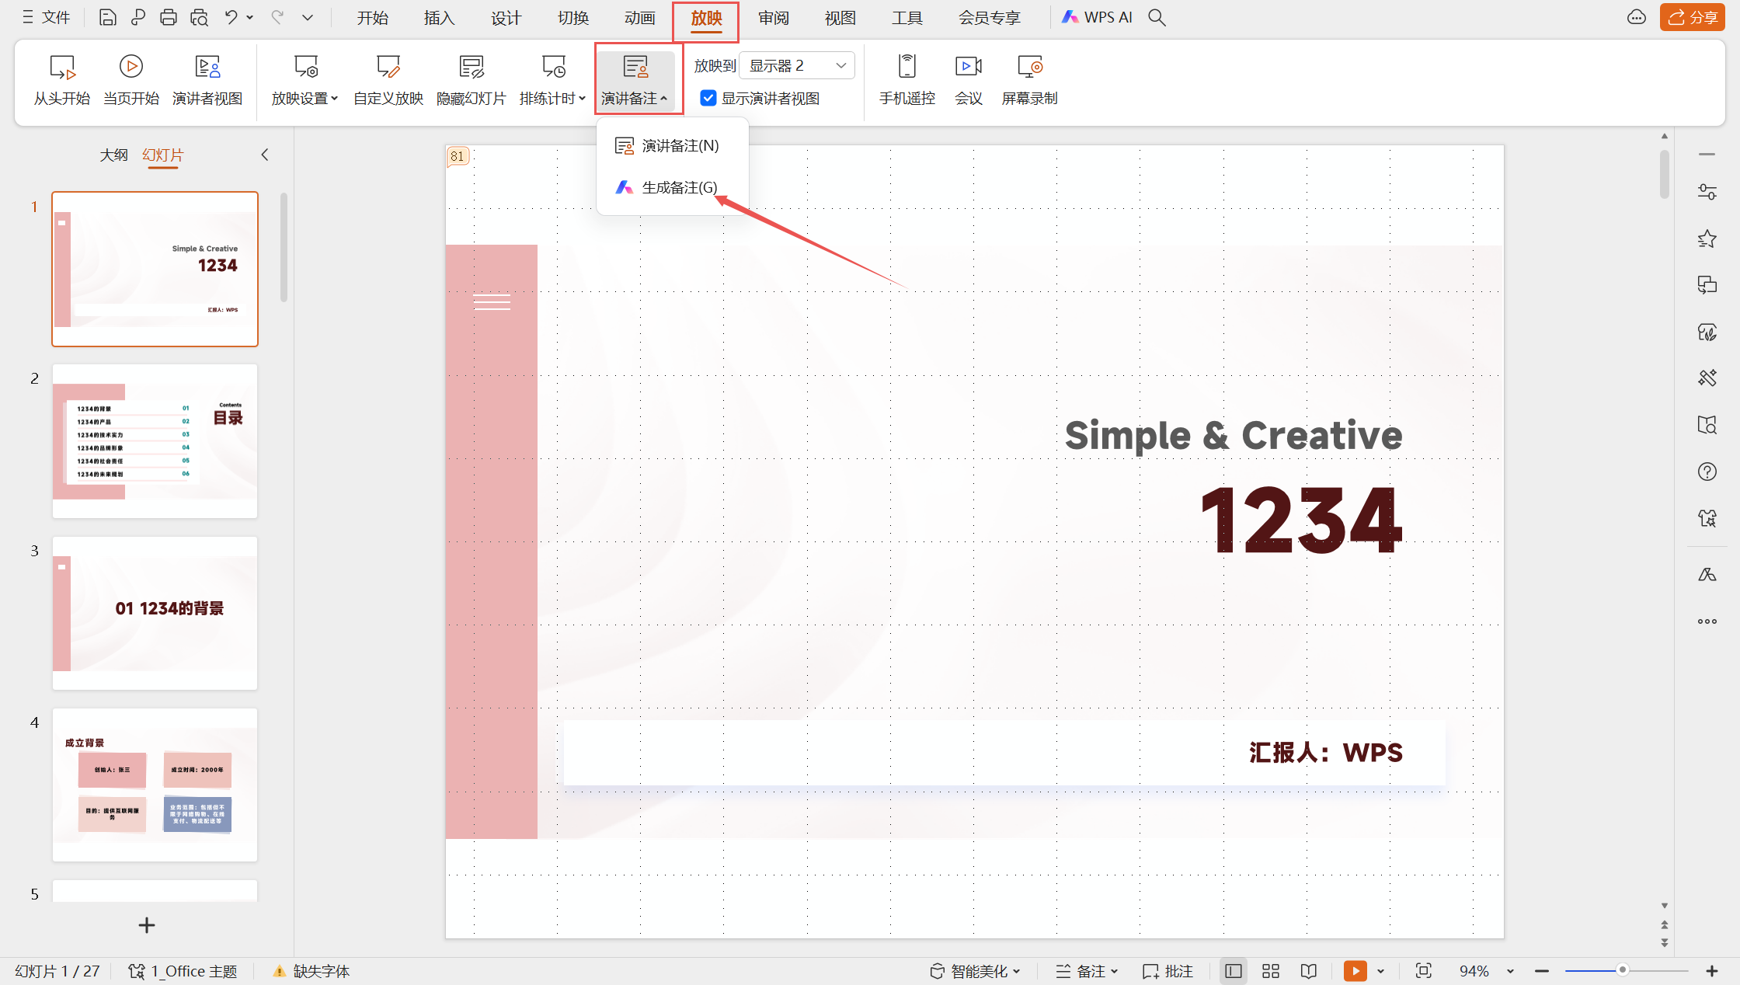
Task: Select slide 3 thumbnail 01 1234的背景
Action: 155,612
